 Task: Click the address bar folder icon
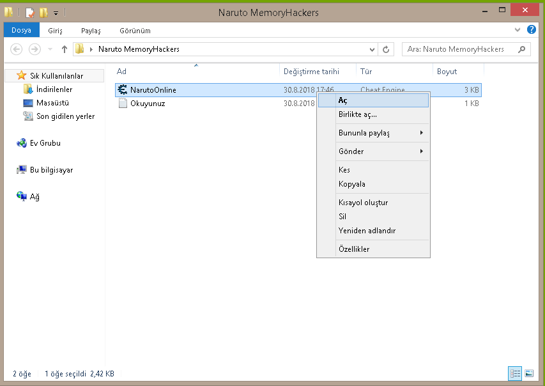80,49
